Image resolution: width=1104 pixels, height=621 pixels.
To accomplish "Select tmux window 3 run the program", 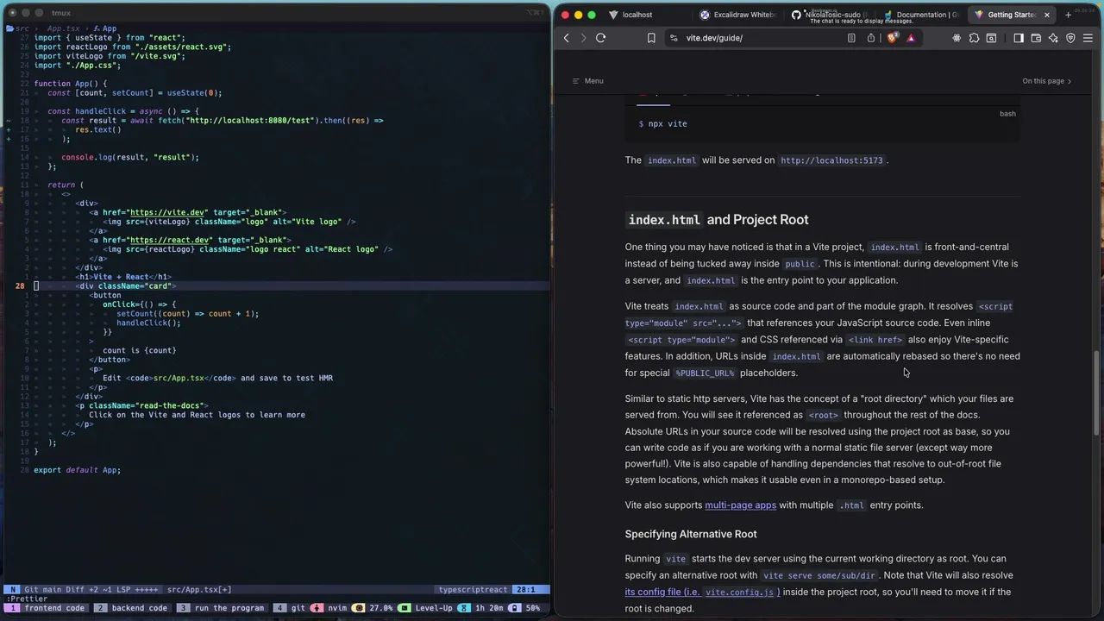I will [x=221, y=608].
